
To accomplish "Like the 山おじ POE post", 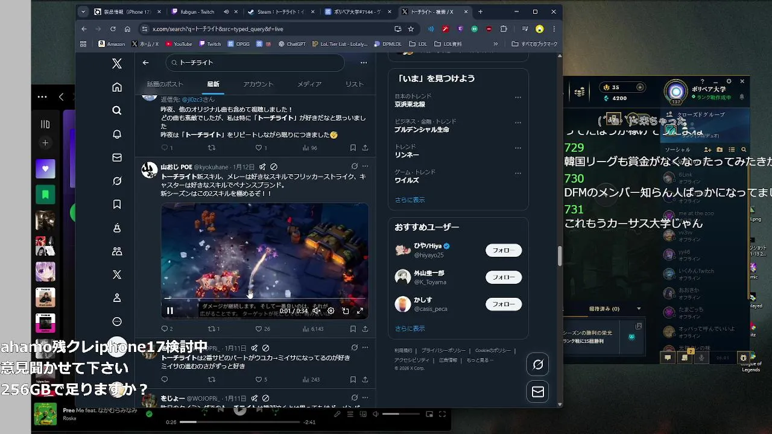I will coord(259,329).
